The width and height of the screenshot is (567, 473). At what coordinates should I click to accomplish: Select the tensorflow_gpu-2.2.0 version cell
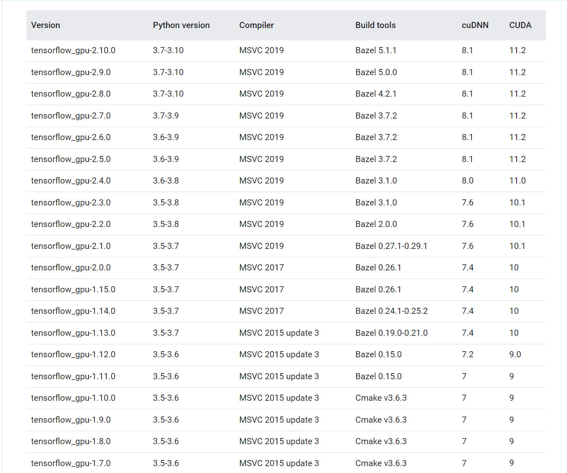(71, 224)
